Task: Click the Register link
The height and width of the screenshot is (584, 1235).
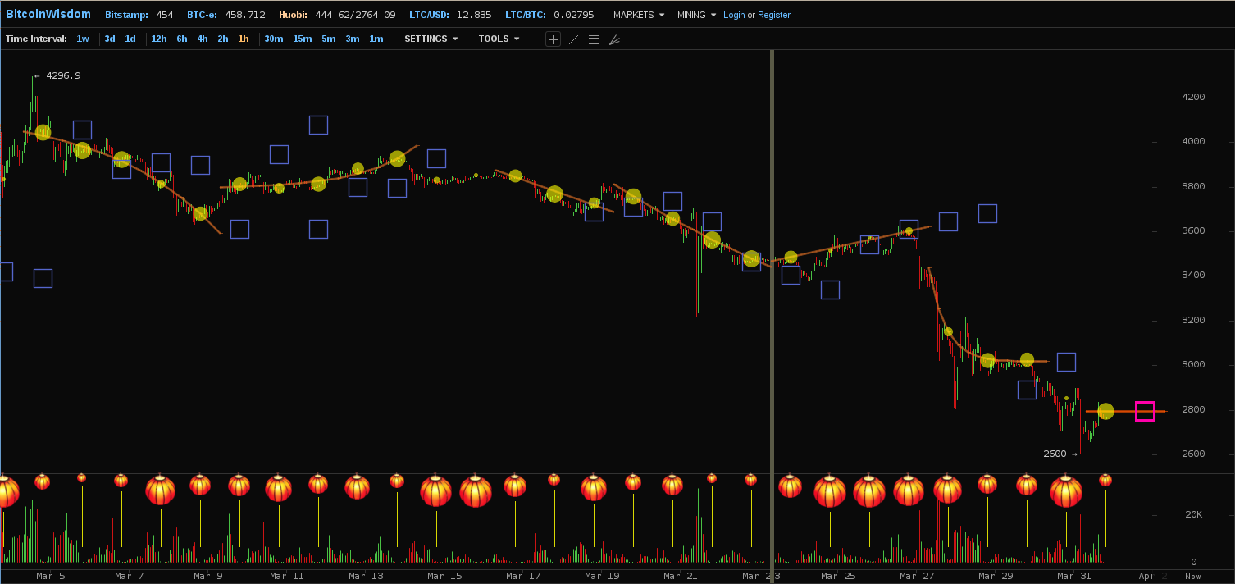Action: (774, 15)
